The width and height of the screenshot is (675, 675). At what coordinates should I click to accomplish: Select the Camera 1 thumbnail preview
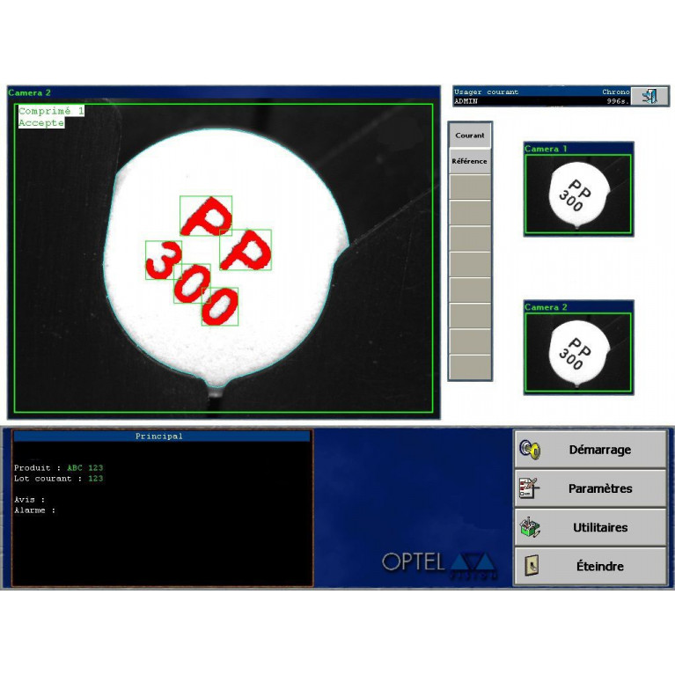coord(578,194)
